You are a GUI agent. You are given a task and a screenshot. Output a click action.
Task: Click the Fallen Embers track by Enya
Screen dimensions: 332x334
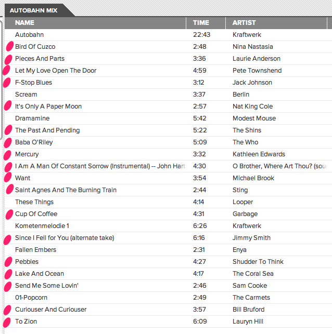pos(35,250)
